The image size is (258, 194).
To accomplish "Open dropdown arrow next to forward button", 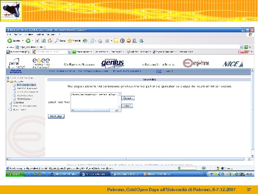I will pos(33,41).
